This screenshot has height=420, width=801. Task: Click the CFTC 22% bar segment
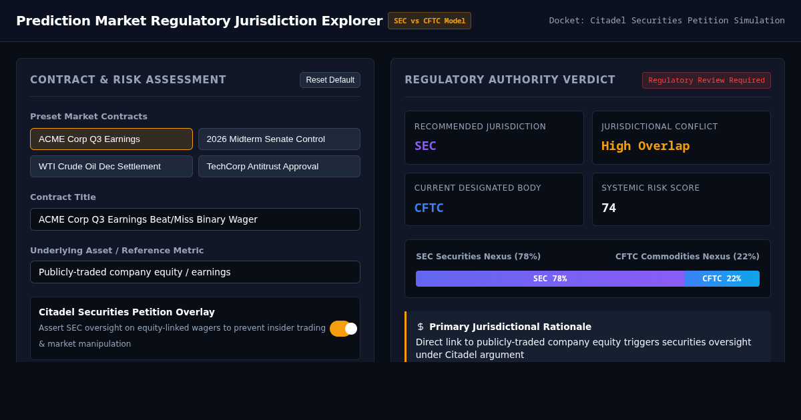coord(722,279)
